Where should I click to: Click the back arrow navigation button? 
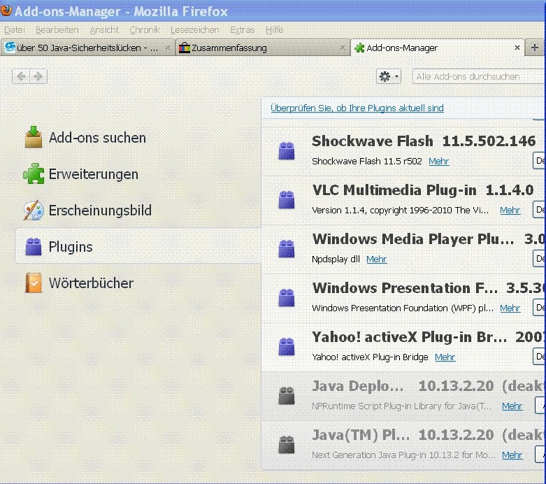[21, 76]
